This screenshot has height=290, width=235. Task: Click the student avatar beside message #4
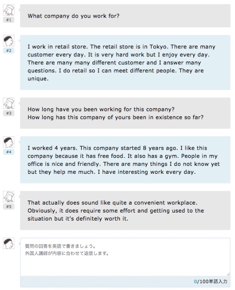coord(9,142)
